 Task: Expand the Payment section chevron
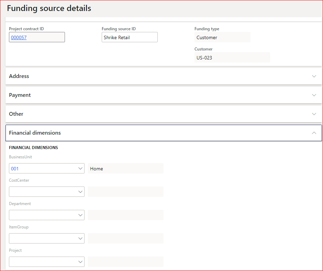coord(314,95)
